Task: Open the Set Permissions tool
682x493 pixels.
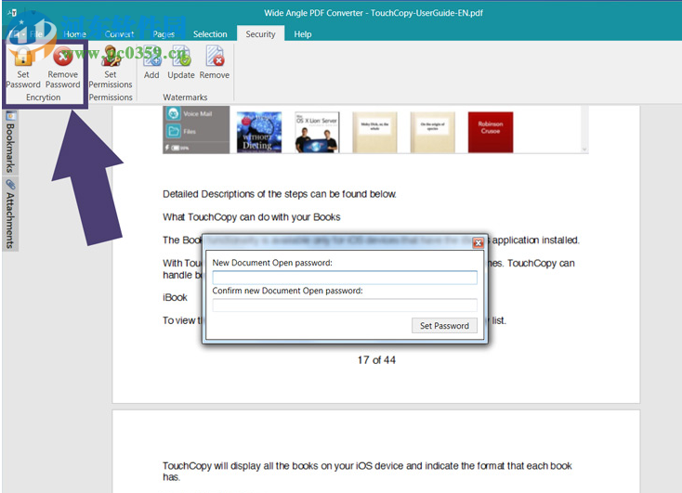Action: click(x=111, y=68)
